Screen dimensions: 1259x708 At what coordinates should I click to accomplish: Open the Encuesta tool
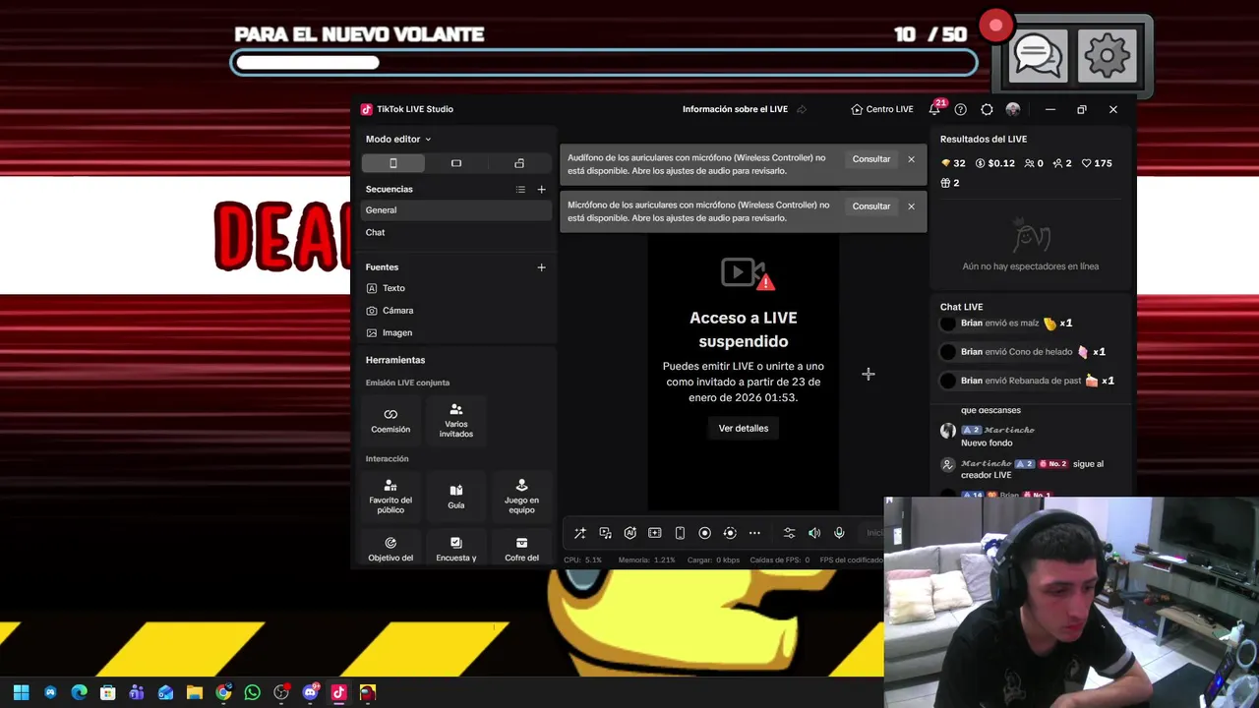coord(456,549)
